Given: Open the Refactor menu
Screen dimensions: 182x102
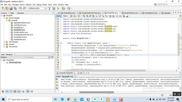Looking at the screenshot, I should (x=28, y=5).
